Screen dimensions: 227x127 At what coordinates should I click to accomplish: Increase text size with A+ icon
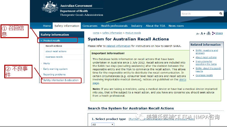point(203,33)
